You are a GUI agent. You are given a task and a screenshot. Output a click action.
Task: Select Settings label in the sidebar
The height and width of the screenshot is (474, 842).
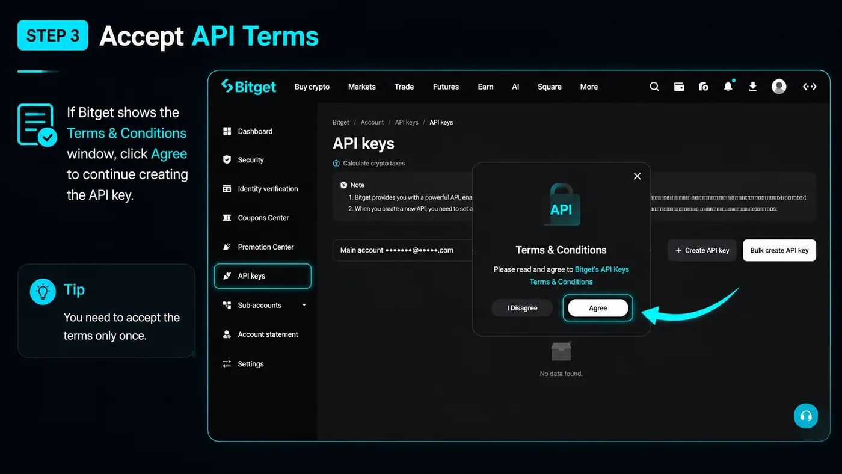[x=251, y=364]
